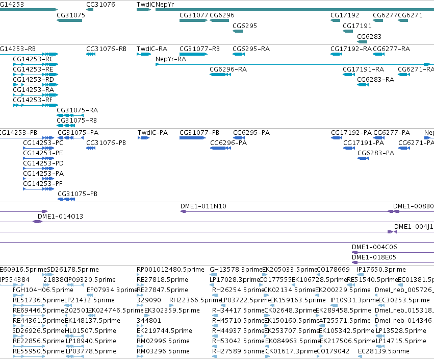Open the TwdlC-PA protein label

pyautogui.click(x=153, y=133)
